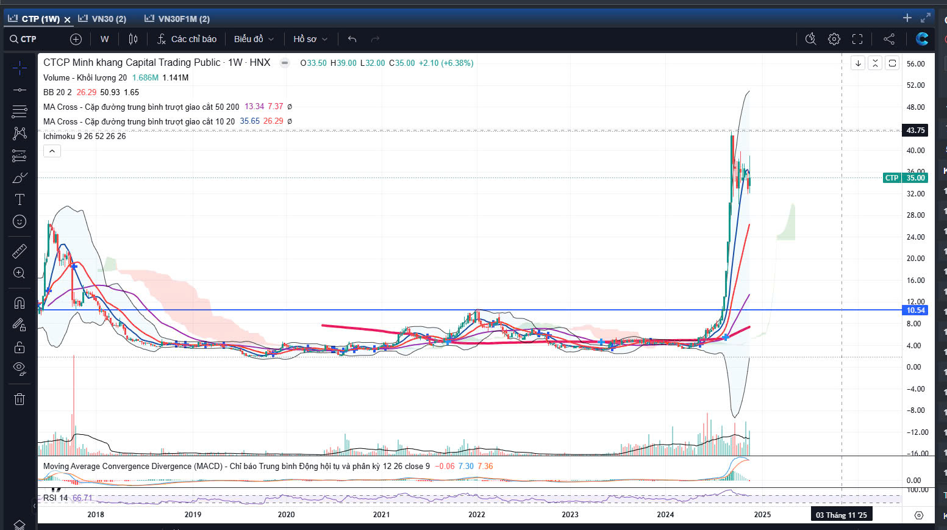Move the pane down with arrow button
Image resolution: width=947 pixels, height=530 pixels.
click(x=858, y=63)
